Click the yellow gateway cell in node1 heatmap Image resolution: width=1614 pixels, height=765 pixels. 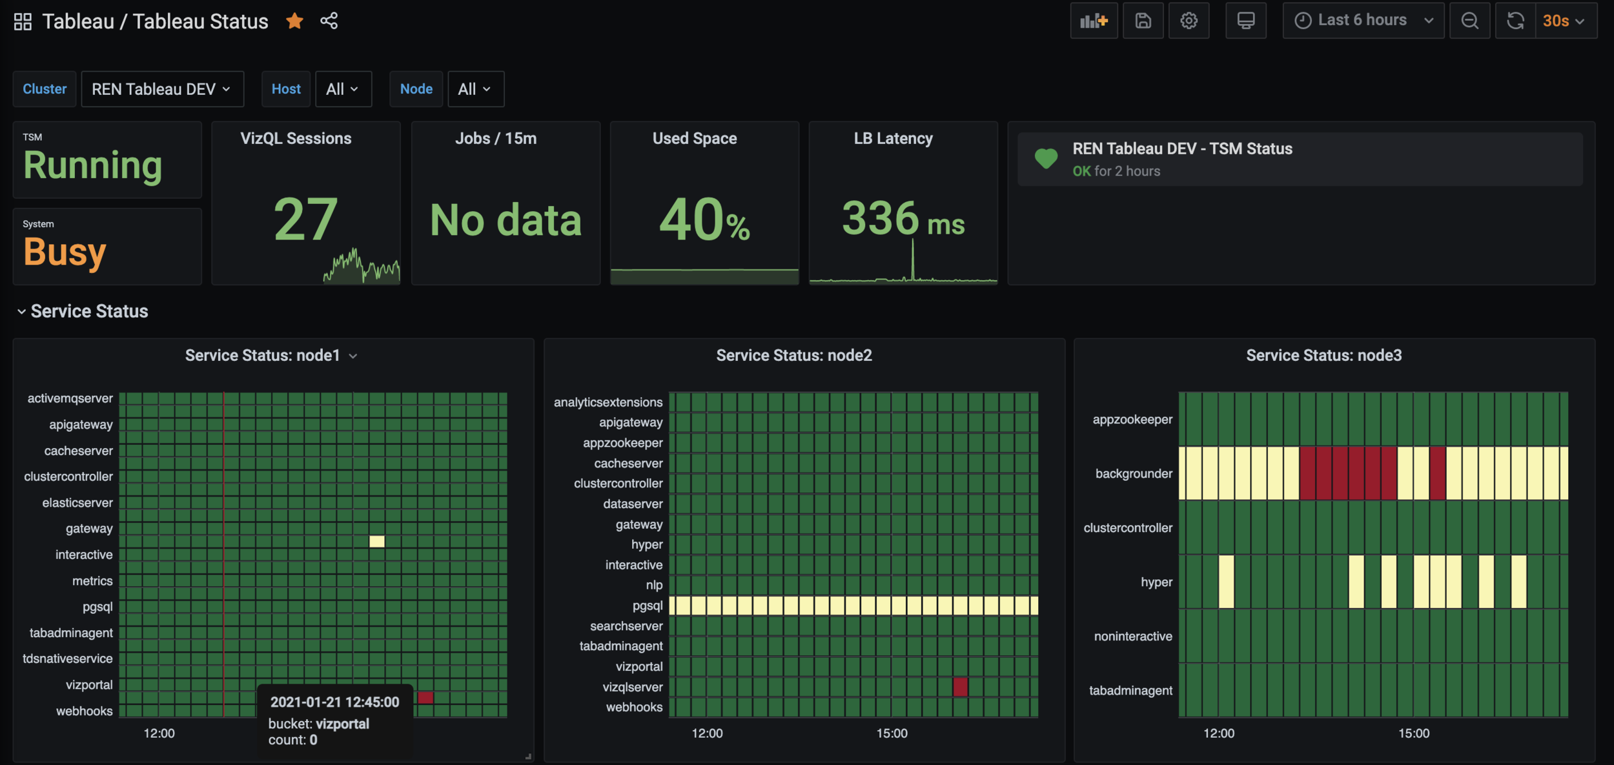click(377, 541)
